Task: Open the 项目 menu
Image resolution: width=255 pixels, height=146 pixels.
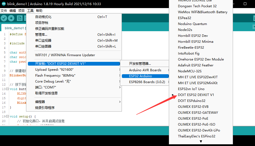Action: click(x=21, y=10)
